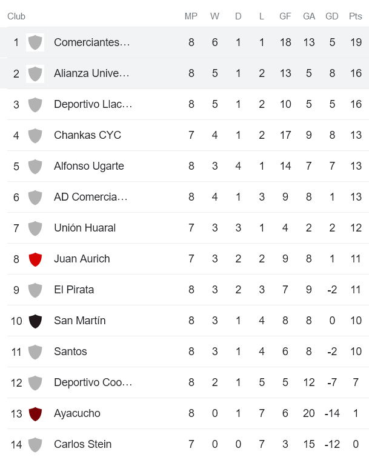The height and width of the screenshot is (460, 369).
Task: Click the El Pirata crest icon
Action: pos(35,290)
